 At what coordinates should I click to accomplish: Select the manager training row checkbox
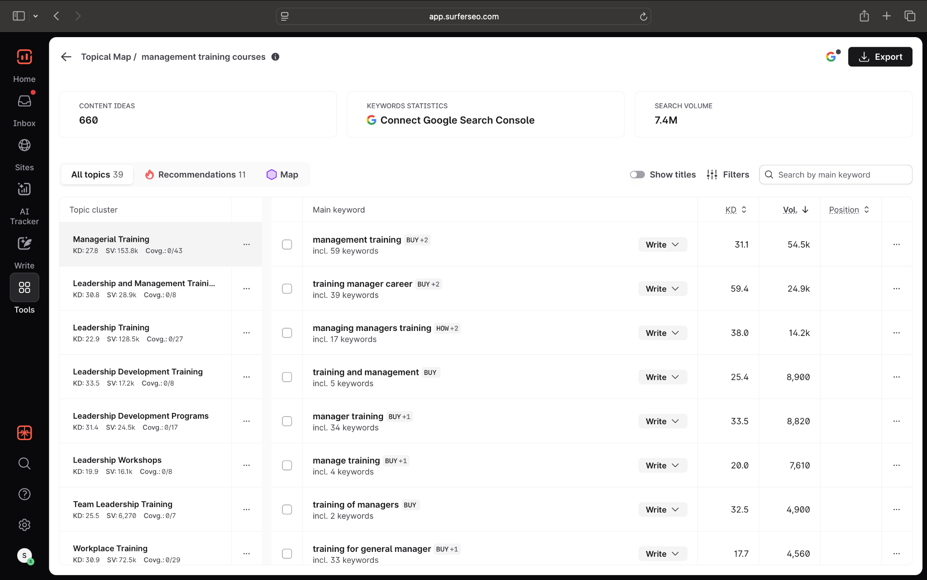(287, 421)
